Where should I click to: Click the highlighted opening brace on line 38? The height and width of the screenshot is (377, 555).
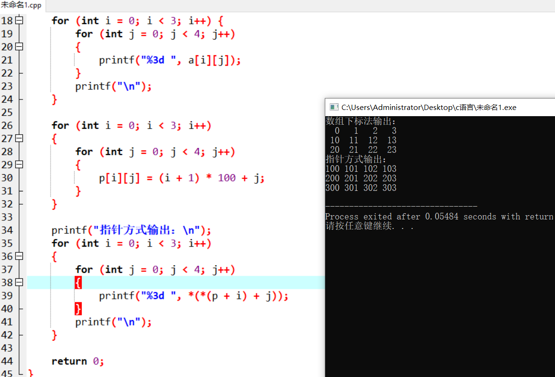click(x=78, y=283)
